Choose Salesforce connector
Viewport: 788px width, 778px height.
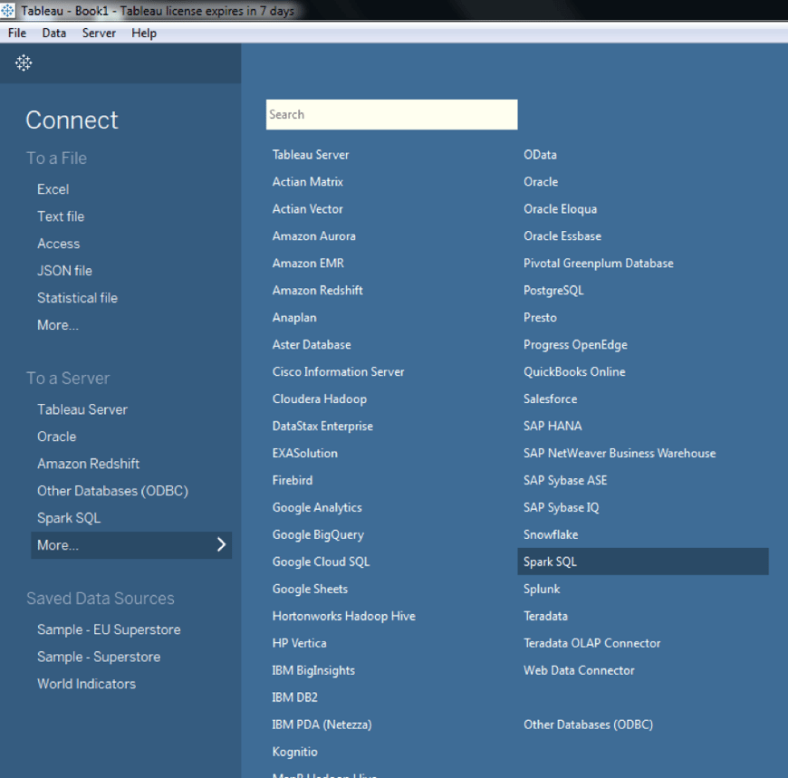(551, 399)
